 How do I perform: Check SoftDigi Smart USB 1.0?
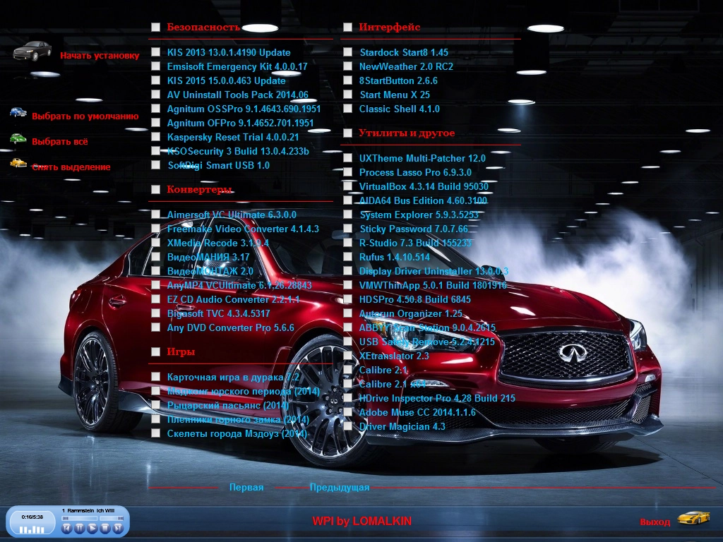coord(156,165)
